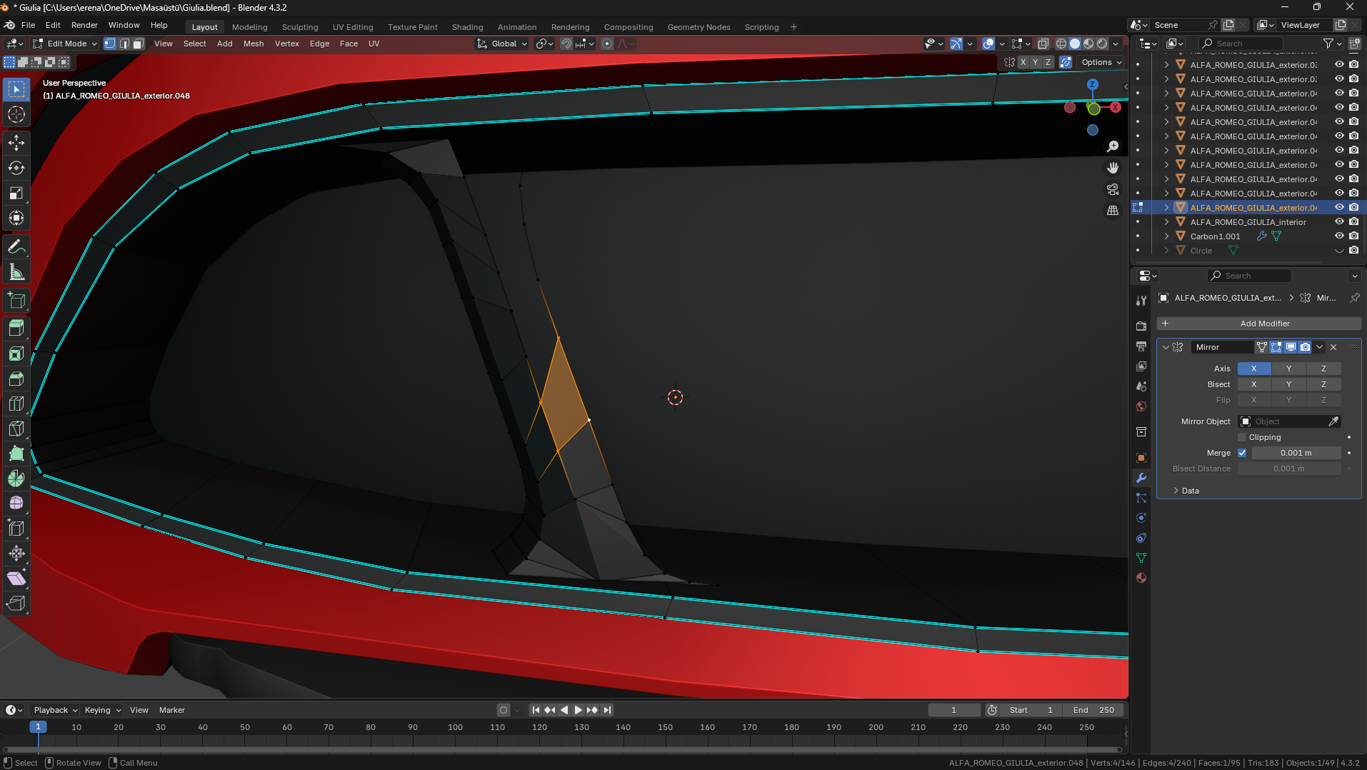Open the File menu
The height and width of the screenshot is (770, 1367).
[29, 25]
